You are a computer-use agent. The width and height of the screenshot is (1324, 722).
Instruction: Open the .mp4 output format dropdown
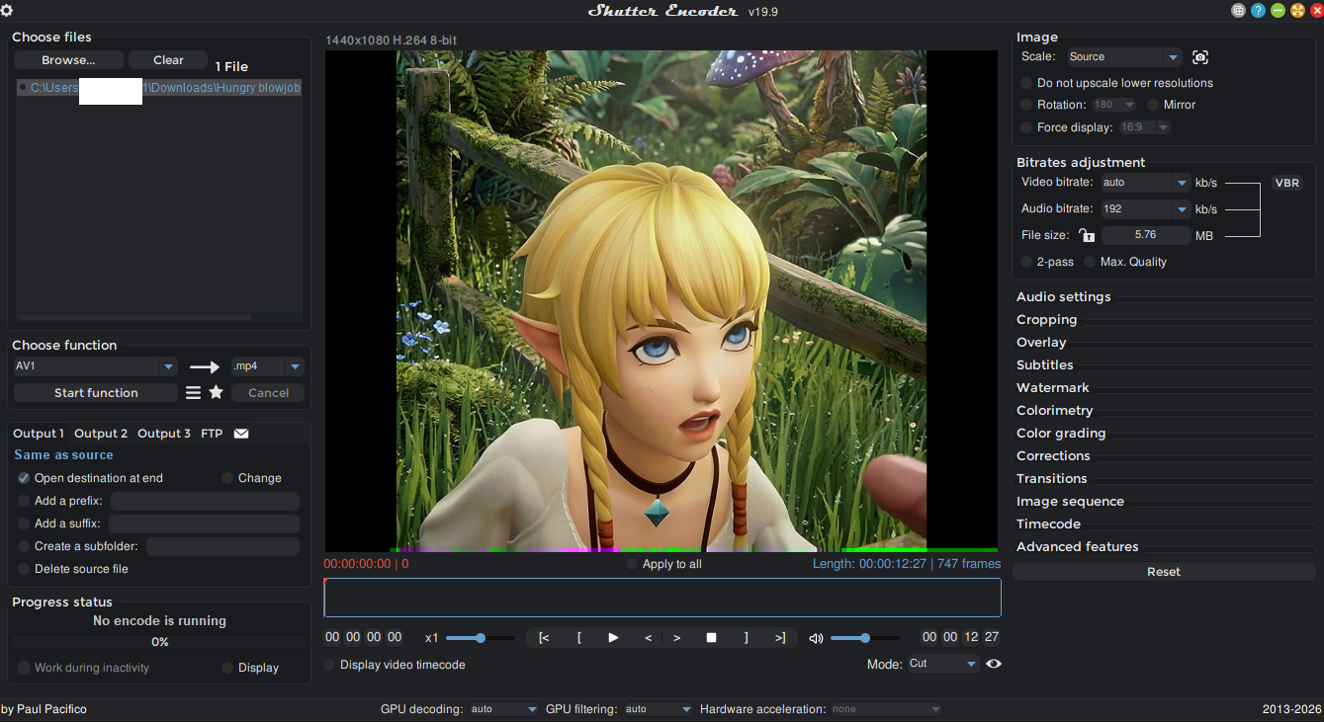click(267, 366)
